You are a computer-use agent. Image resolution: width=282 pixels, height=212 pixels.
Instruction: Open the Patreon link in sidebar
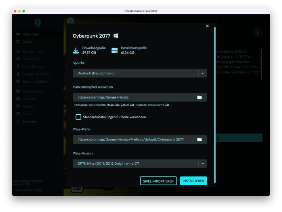[x=38, y=107]
